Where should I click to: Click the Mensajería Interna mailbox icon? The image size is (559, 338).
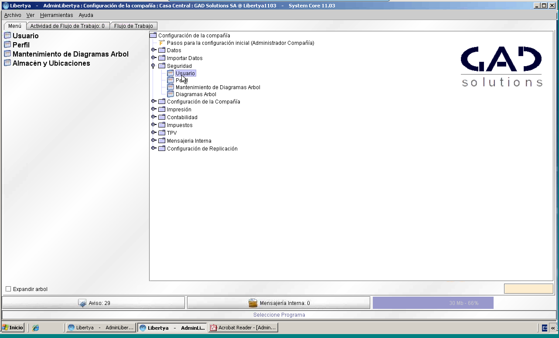[253, 303]
